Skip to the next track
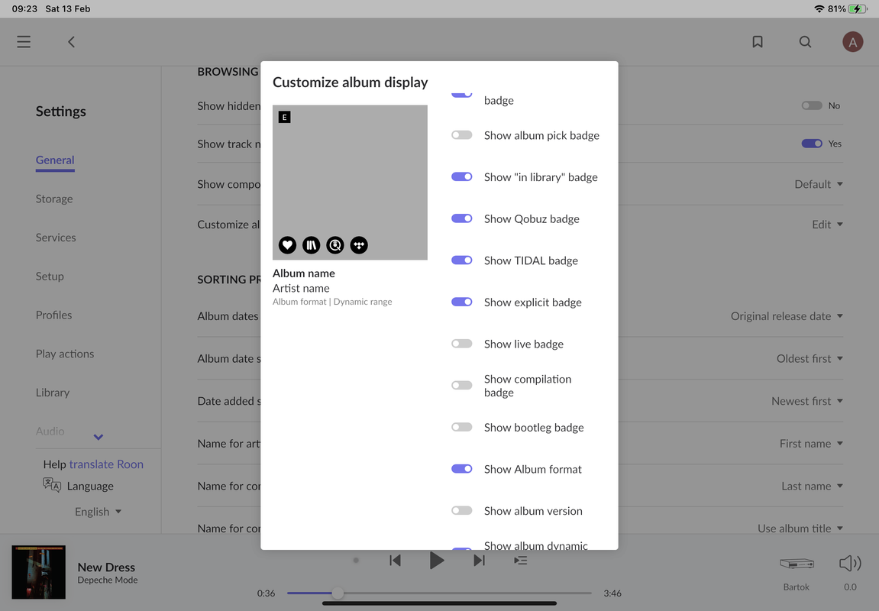The width and height of the screenshot is (879, 611). tap(479, 560)
